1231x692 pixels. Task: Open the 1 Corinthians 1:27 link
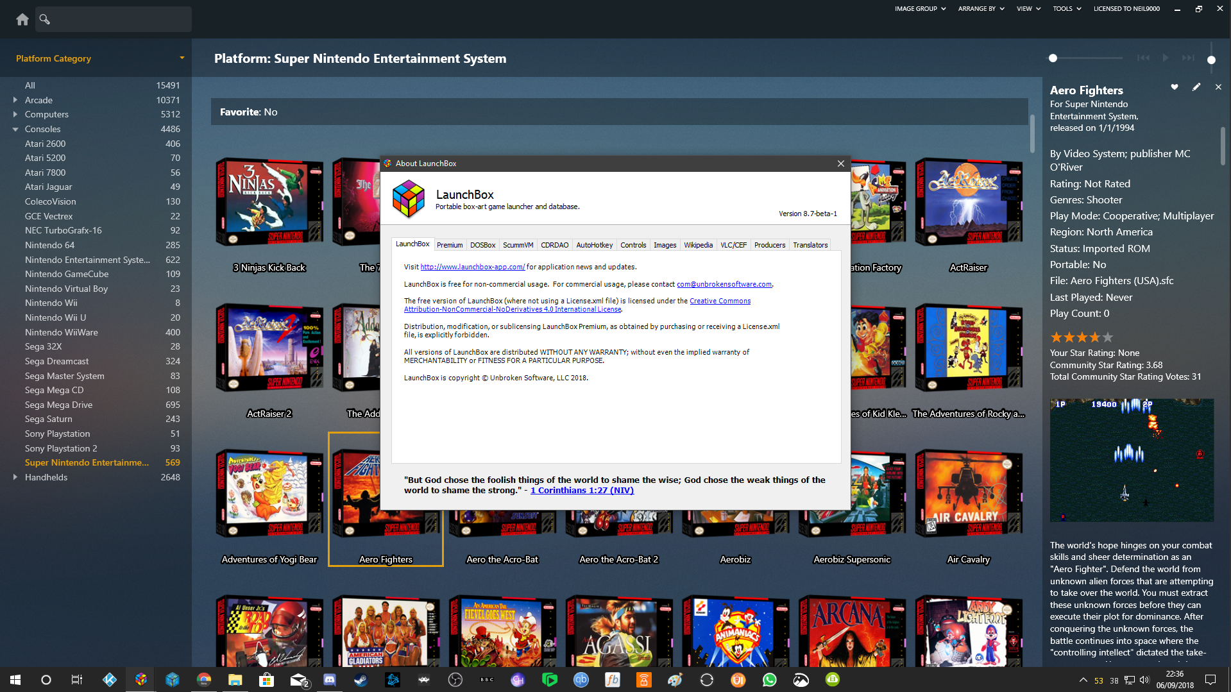(x=582, y=491)
